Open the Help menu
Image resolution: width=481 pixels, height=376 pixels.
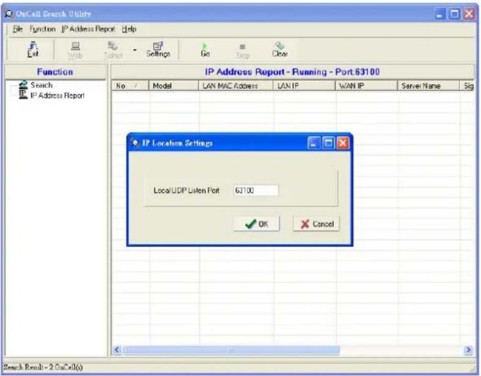pyautogui.click(x=129, y=29)
